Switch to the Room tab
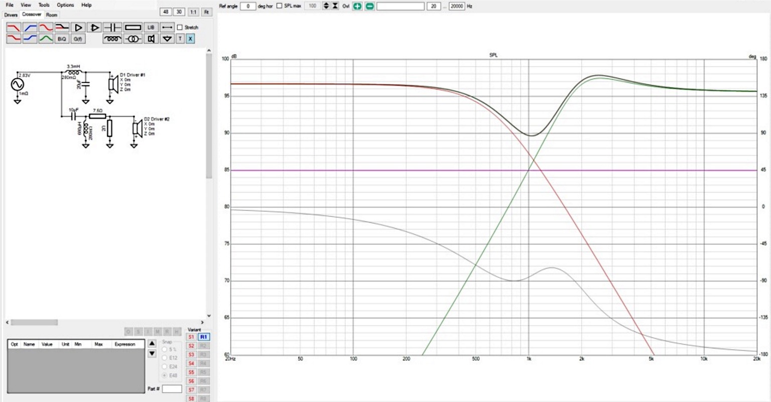This screenshot has width=771, height=402. click(x=52, y=15)
